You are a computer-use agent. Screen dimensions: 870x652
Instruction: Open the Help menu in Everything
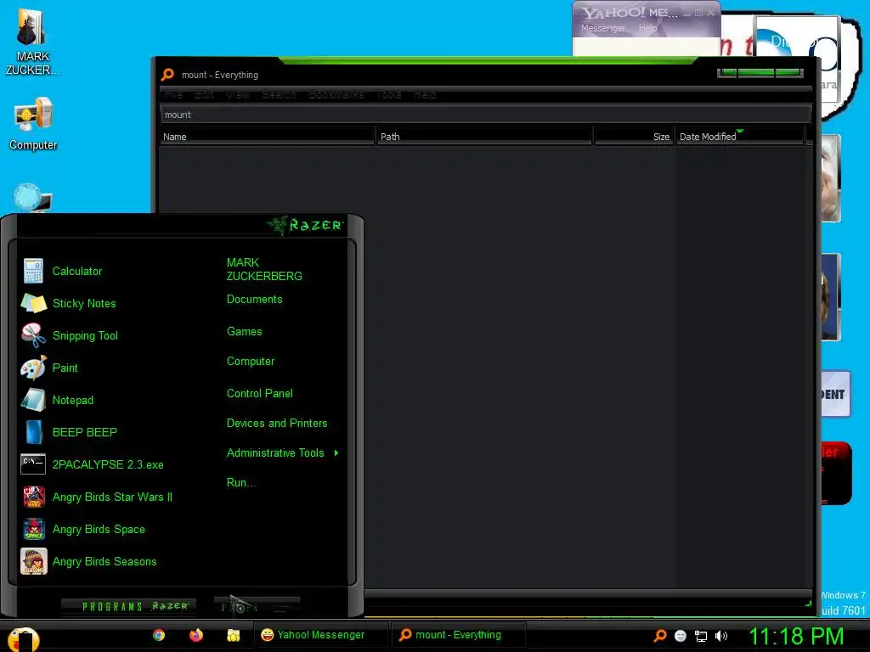click(x=425, y=95)
